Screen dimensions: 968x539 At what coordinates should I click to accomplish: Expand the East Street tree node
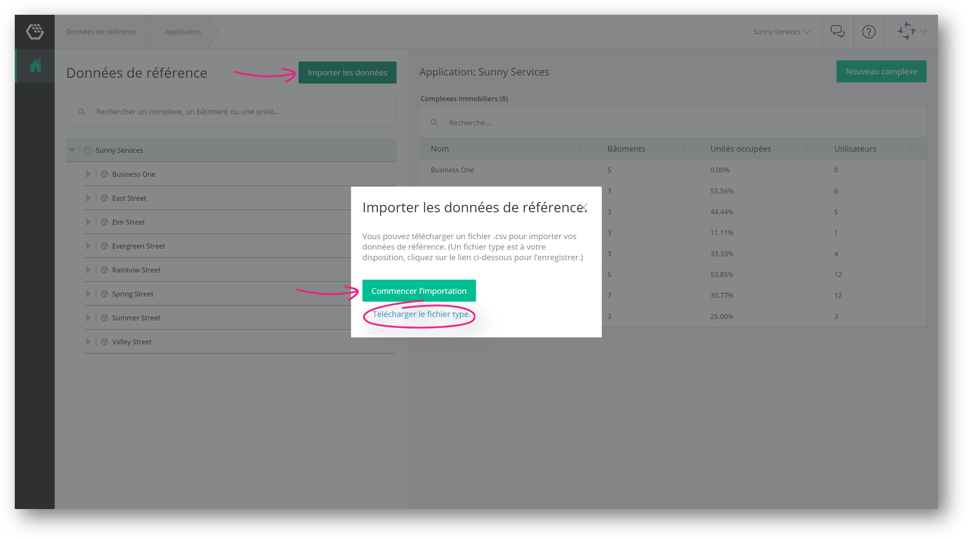88,198
